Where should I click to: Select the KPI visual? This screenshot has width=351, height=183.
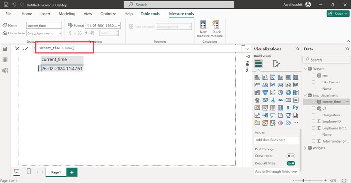[257, 108]
